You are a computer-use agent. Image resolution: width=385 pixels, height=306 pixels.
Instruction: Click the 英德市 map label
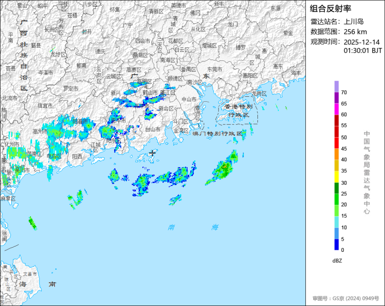click(179, 5)
